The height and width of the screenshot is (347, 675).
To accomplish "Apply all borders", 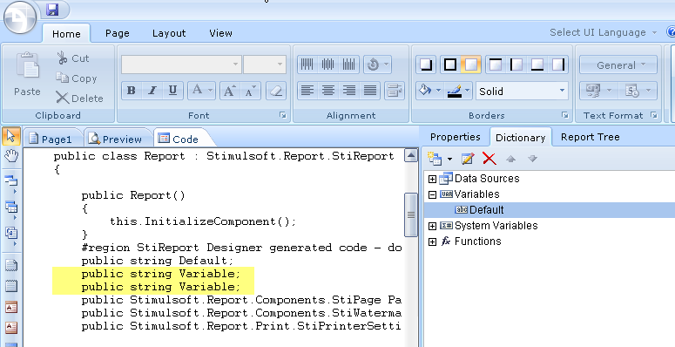I will coord(450,65).
